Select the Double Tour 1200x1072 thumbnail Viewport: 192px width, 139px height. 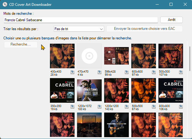pos(89,90)
